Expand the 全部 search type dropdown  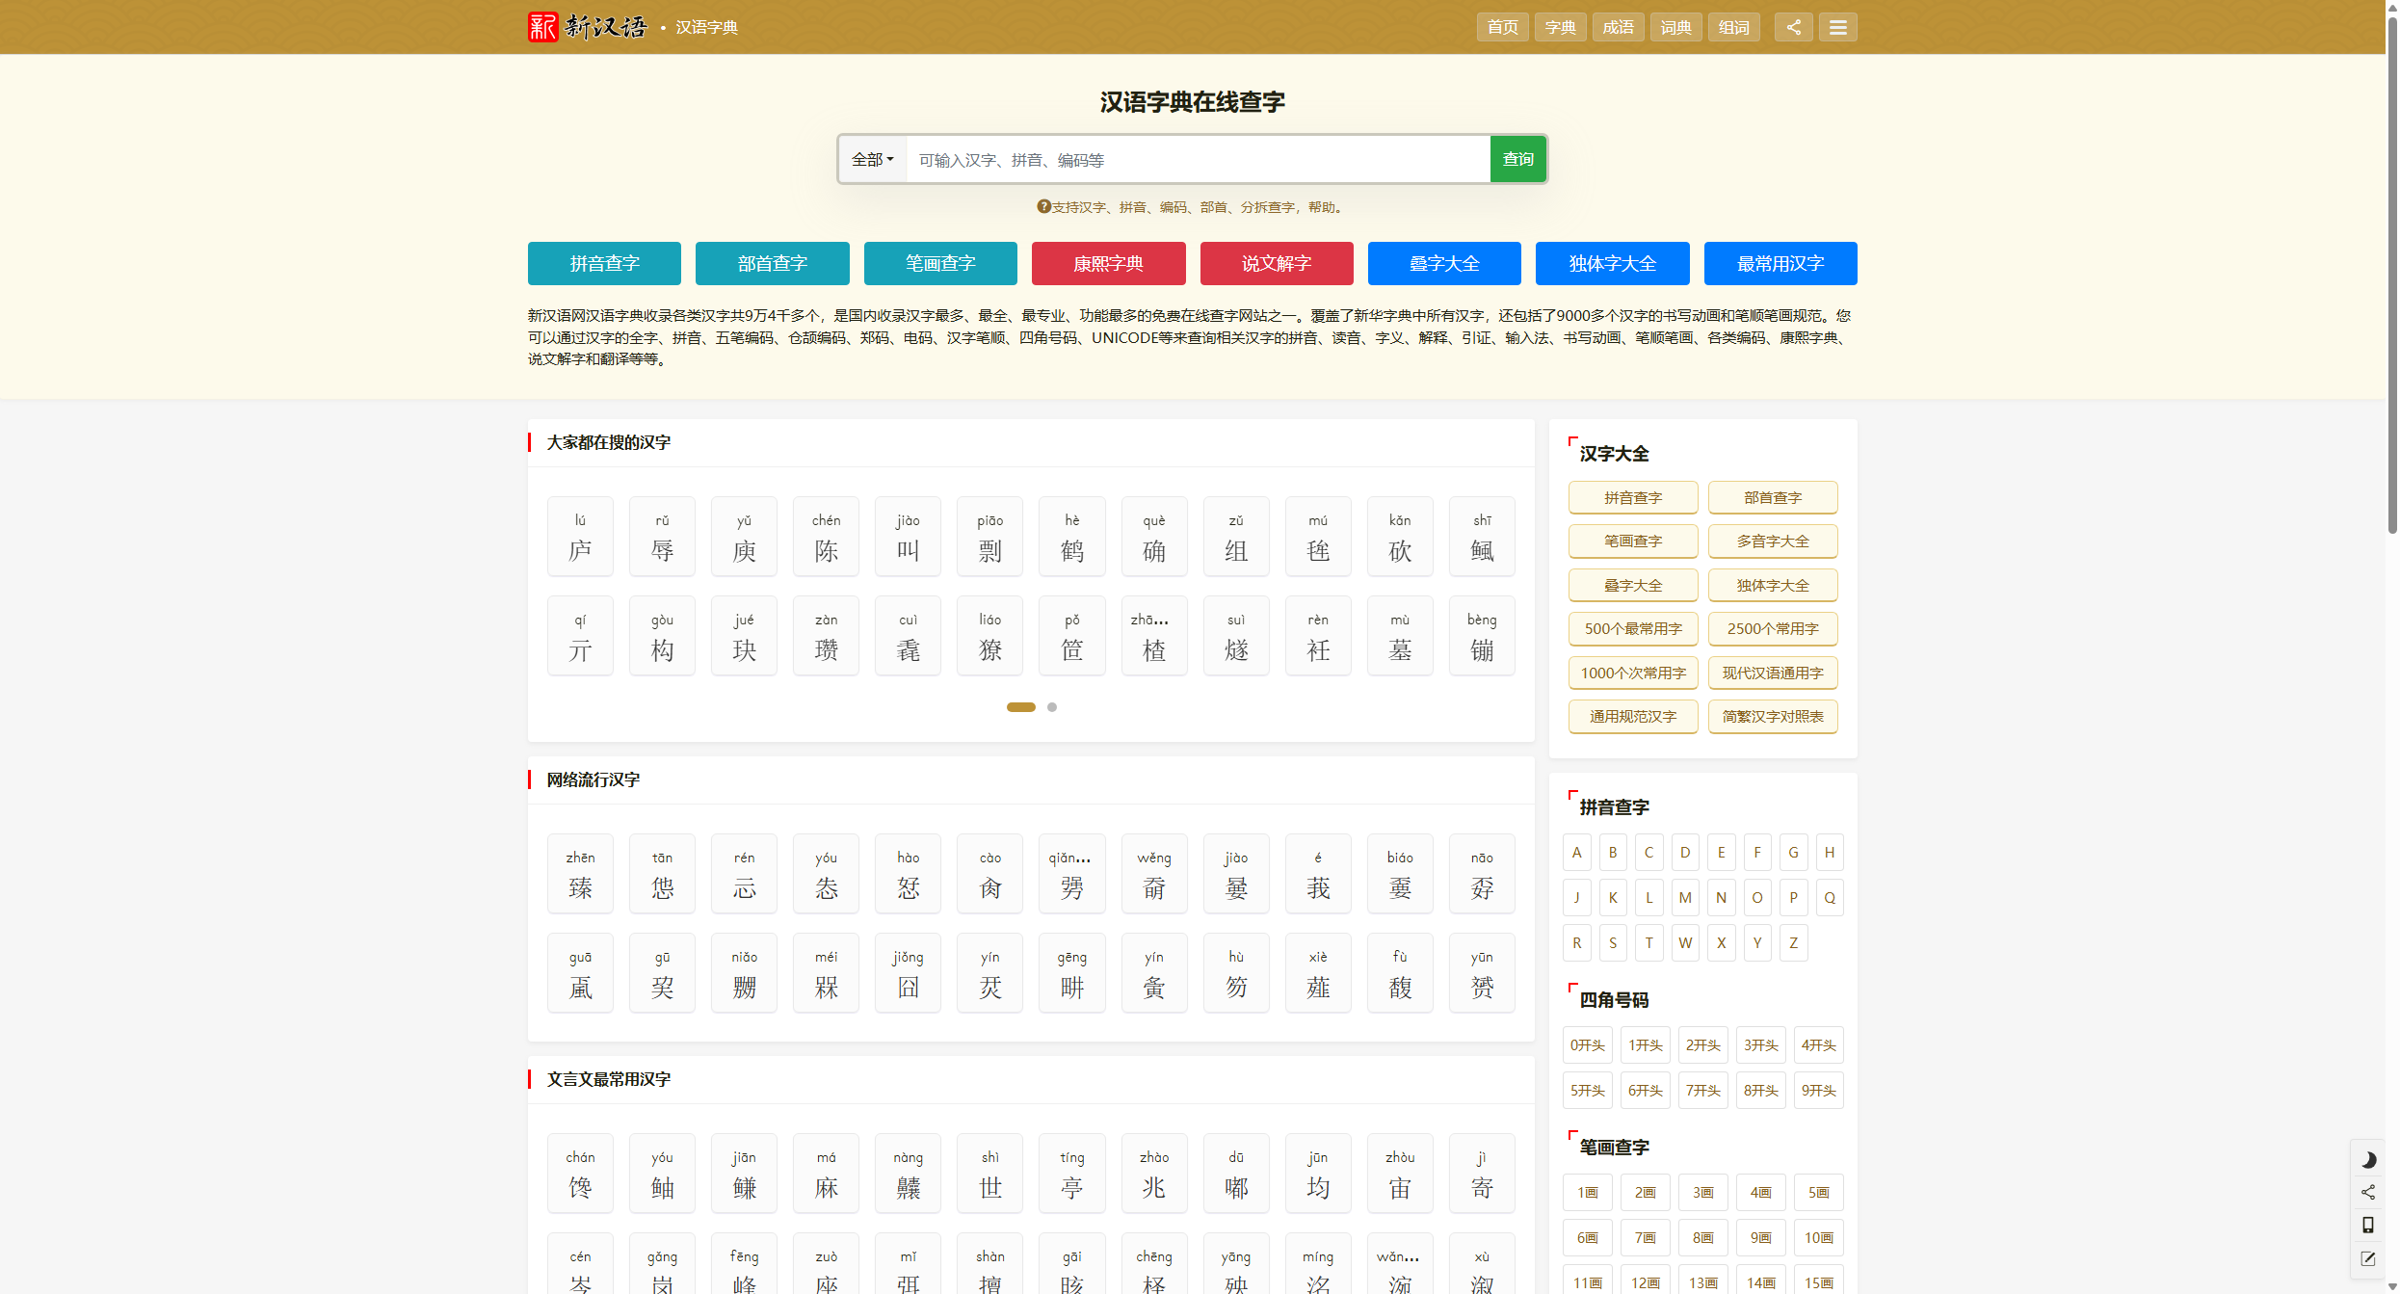click(x=873, y=159)
